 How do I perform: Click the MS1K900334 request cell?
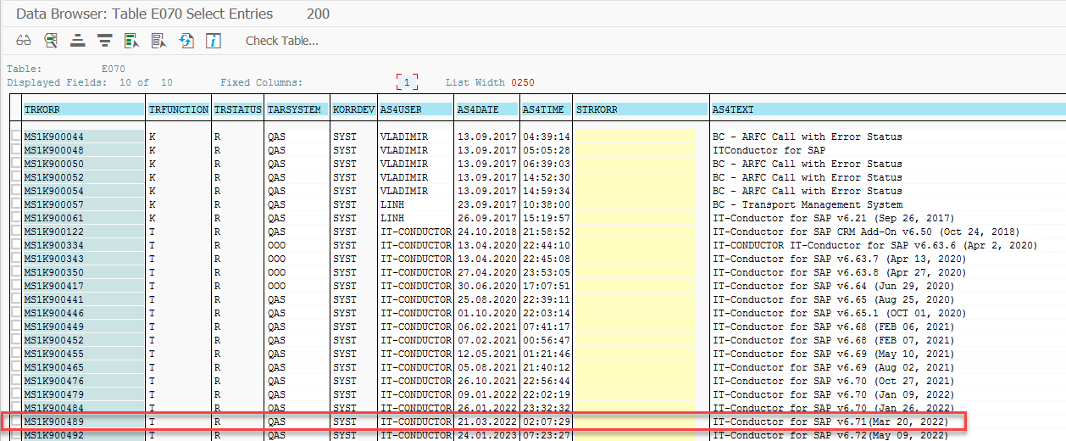83,245
